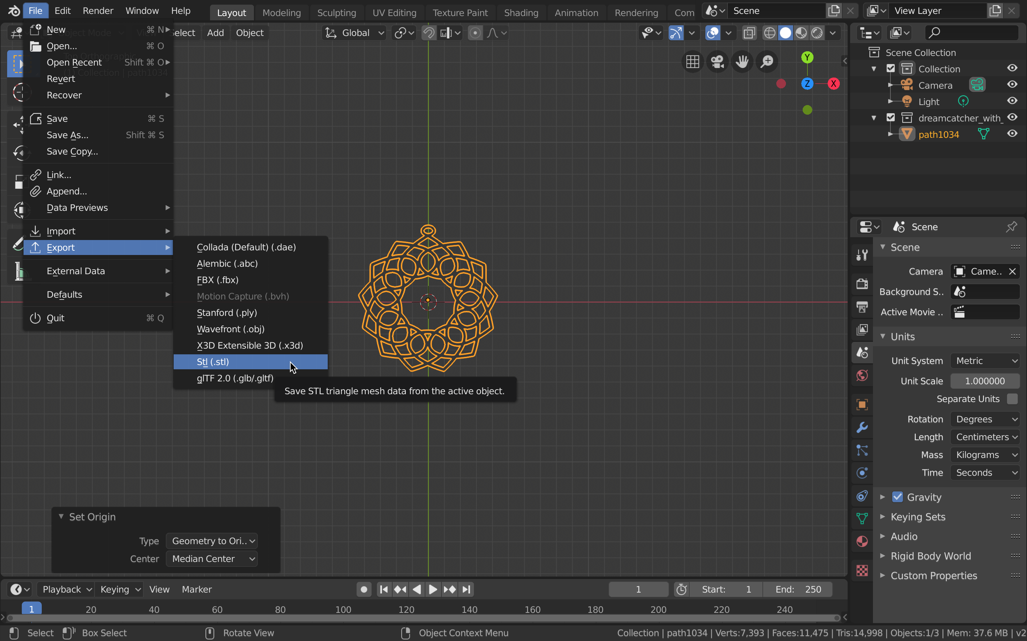Image resolution: width=1027 pixels, height=641 pixels.
Task: Click the X axis on navigation gizmo
Action: tap(833, 84)
